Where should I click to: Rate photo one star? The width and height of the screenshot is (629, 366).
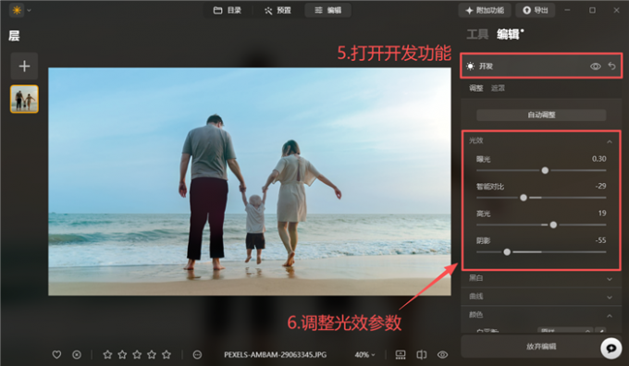pyautogui.click(x=107, y=355)
